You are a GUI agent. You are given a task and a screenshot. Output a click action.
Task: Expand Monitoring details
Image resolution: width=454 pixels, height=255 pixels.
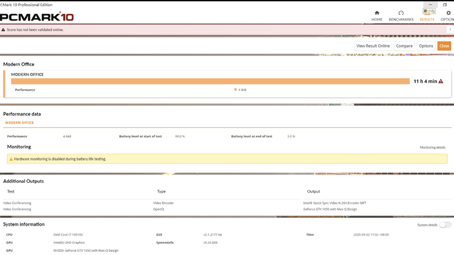[x=432, y=147]
